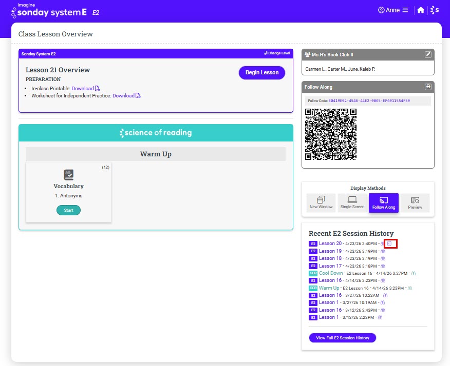The image size is (450, 366).
Task: Open Lesson 19 session link
Action: coord(330,251)
